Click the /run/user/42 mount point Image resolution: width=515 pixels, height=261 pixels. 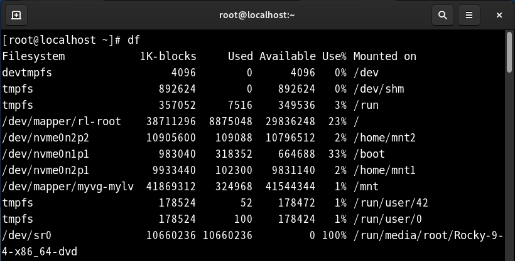pos(391,203)
